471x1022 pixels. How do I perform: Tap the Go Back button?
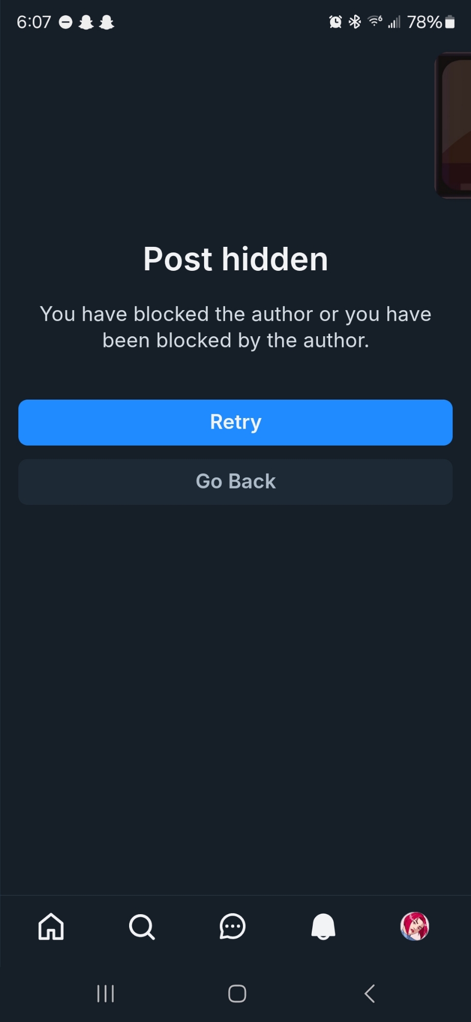235,482
